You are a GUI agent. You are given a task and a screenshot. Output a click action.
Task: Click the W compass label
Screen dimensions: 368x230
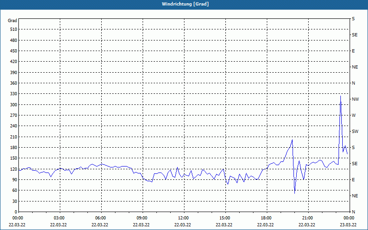pyautogui.click(x=354, y=115)
